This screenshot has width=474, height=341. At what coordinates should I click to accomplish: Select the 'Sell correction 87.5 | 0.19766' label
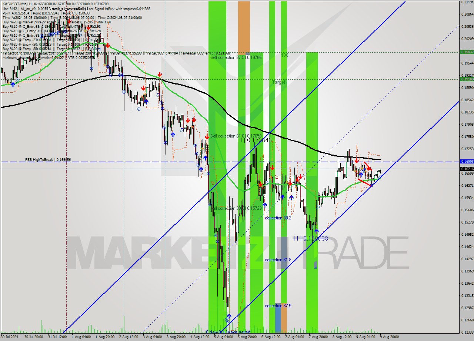(236, 57)
